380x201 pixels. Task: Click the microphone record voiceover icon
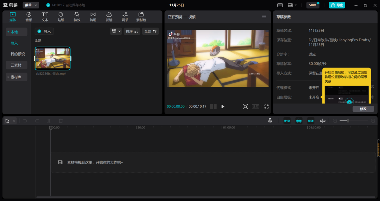click(270, 121)
